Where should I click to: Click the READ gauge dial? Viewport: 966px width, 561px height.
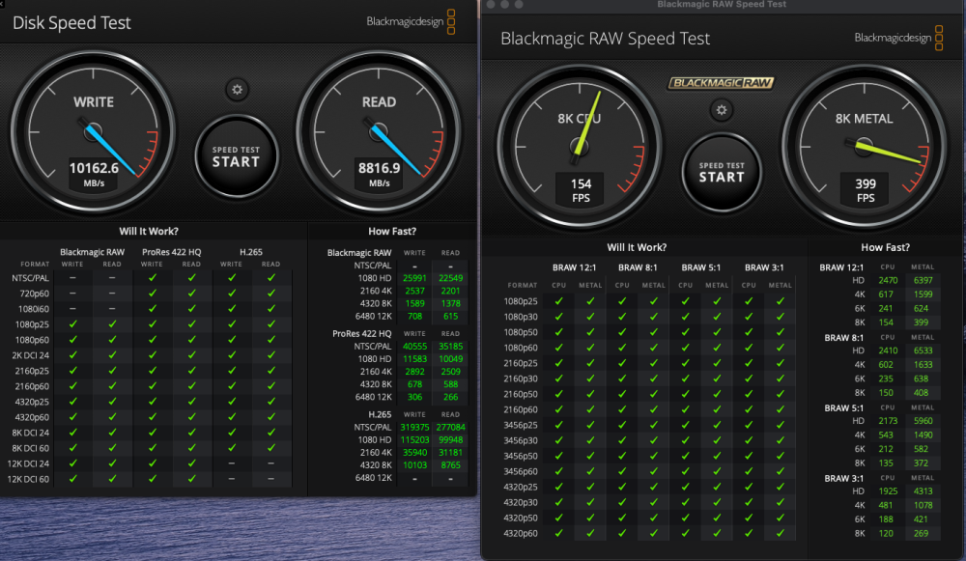[379, 131]
